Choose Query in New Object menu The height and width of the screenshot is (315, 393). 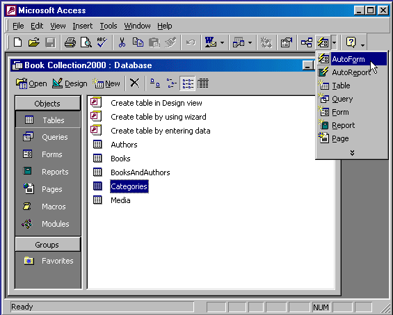pyautogui.click(x=352, y=99)
